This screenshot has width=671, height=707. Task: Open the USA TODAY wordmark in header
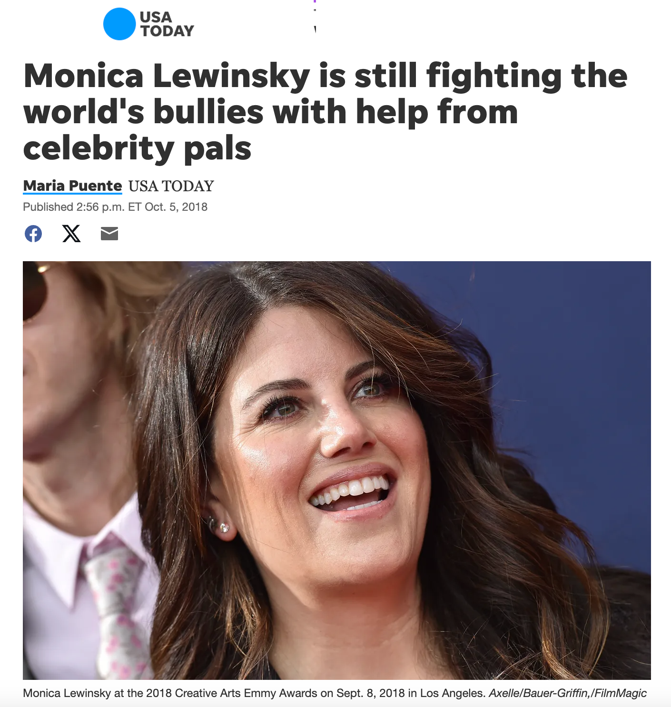167,24
